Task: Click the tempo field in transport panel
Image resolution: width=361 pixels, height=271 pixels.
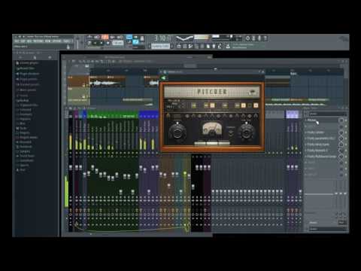Action: 117,43
